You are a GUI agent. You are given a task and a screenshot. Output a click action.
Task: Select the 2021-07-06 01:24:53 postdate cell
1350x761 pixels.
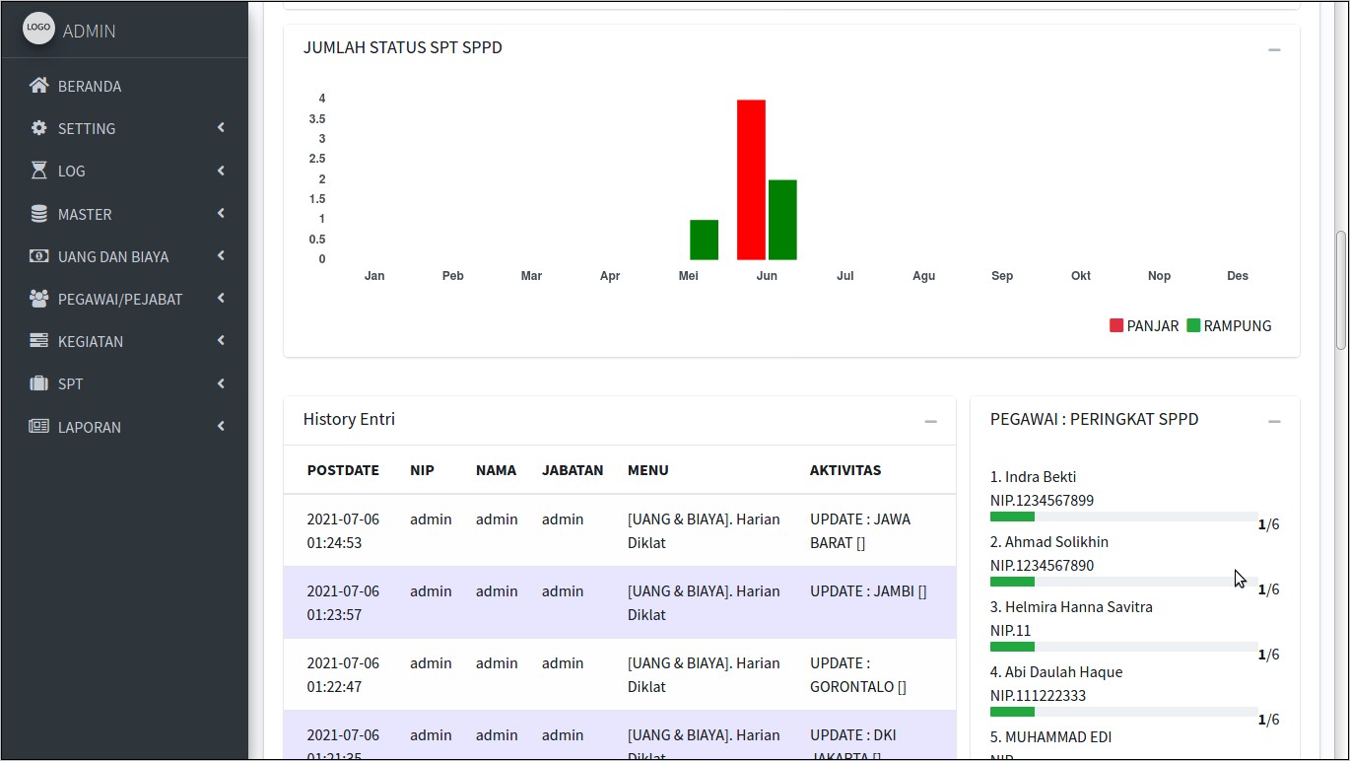pos(343,530)
